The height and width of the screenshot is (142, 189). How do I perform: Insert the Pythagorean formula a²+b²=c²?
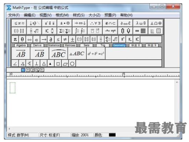pos(96,53)
